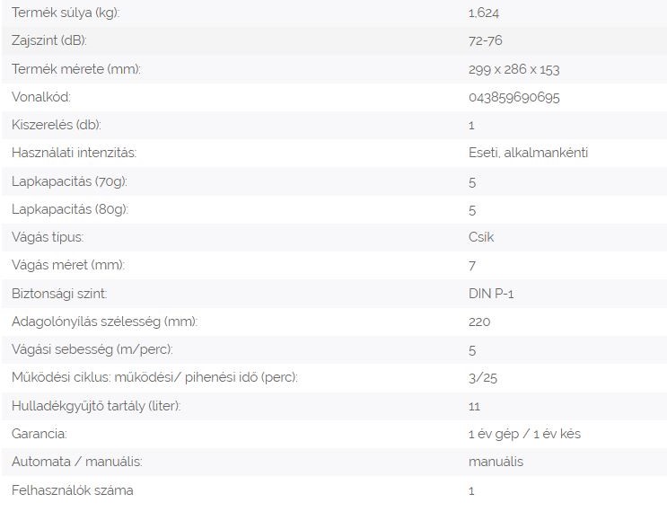
Task: Select the Kiszerelés (db) label
Action: (x=57, y=125)
